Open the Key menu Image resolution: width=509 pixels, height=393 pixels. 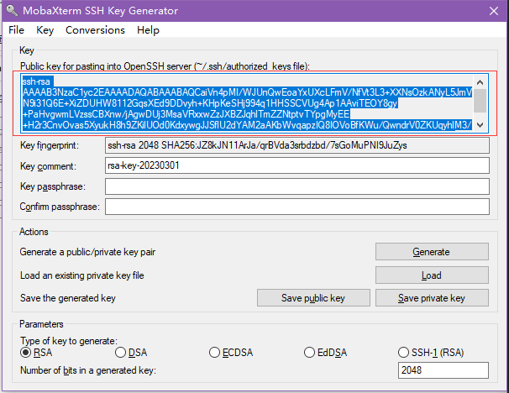click(45, 30)
